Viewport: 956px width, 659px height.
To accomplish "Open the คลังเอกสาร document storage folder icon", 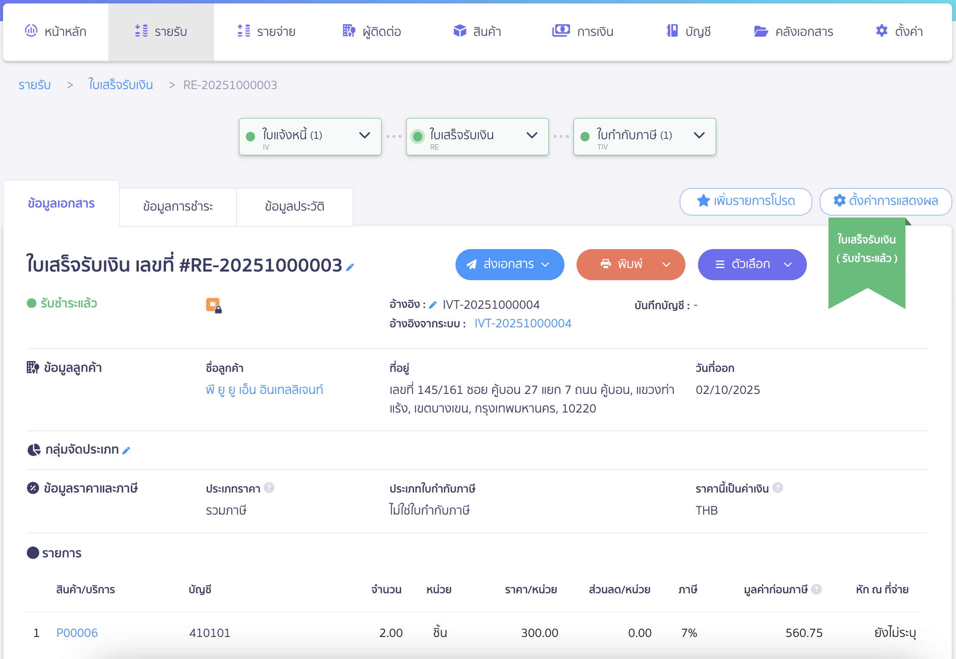I will (761, 31).
